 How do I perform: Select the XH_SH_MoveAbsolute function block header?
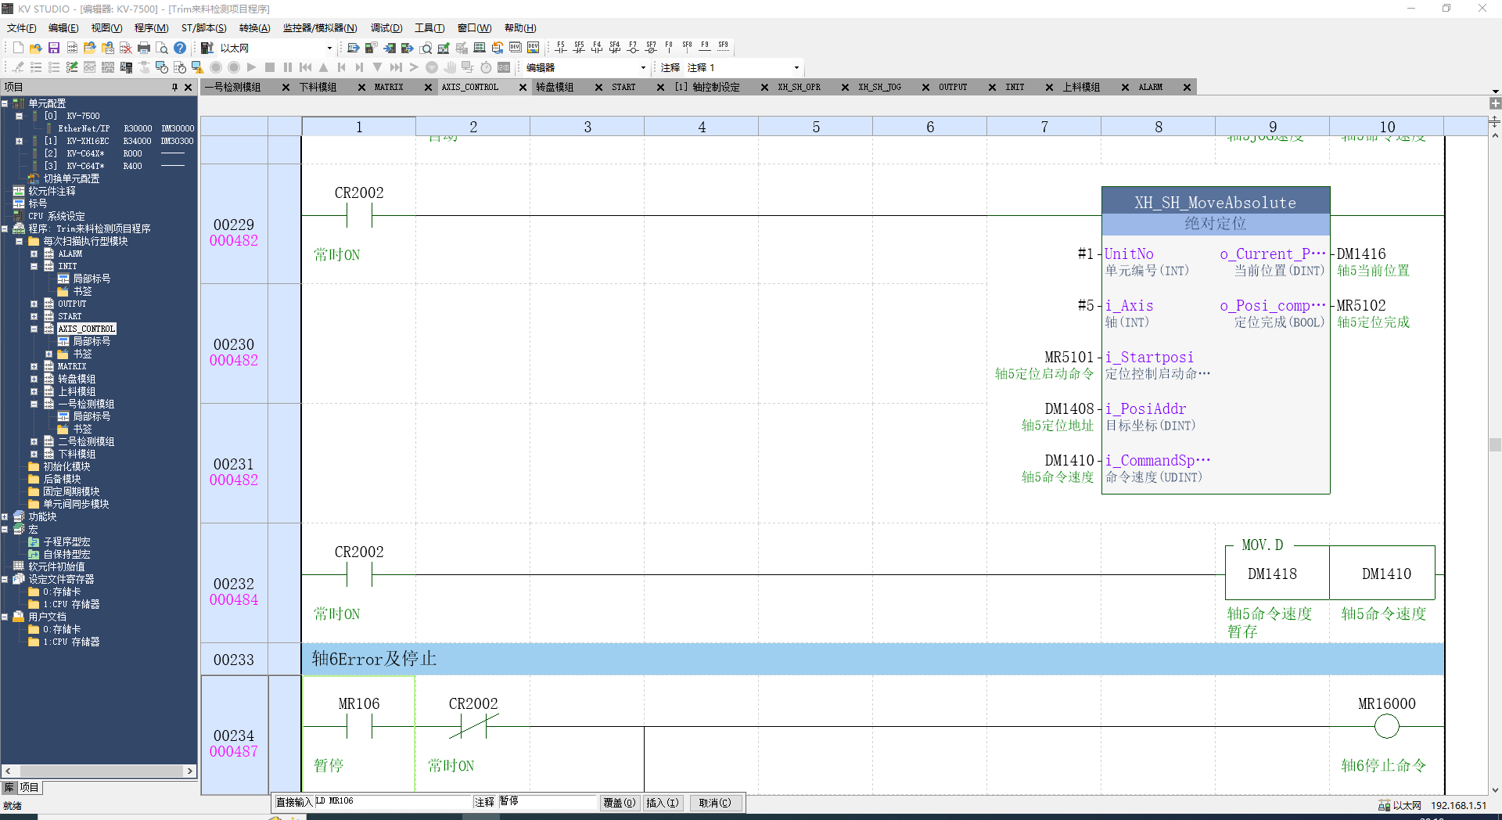pyautogui.click(x=1216, y=203)
